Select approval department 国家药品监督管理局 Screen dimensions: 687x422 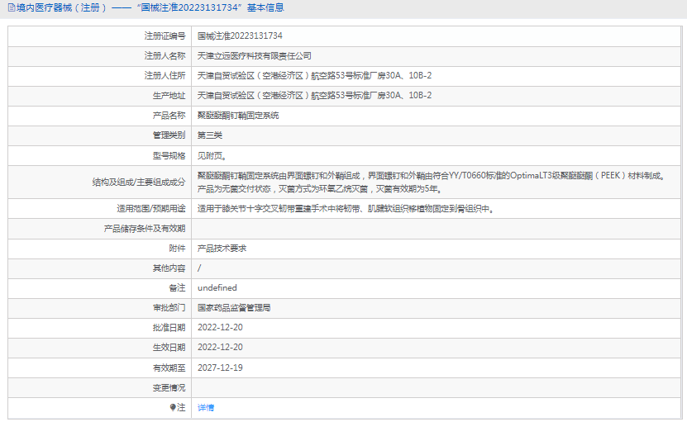[234, 308]
